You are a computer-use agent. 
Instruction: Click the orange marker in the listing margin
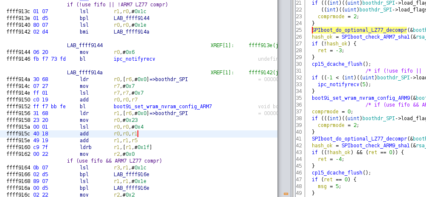(x=285, y=194)
